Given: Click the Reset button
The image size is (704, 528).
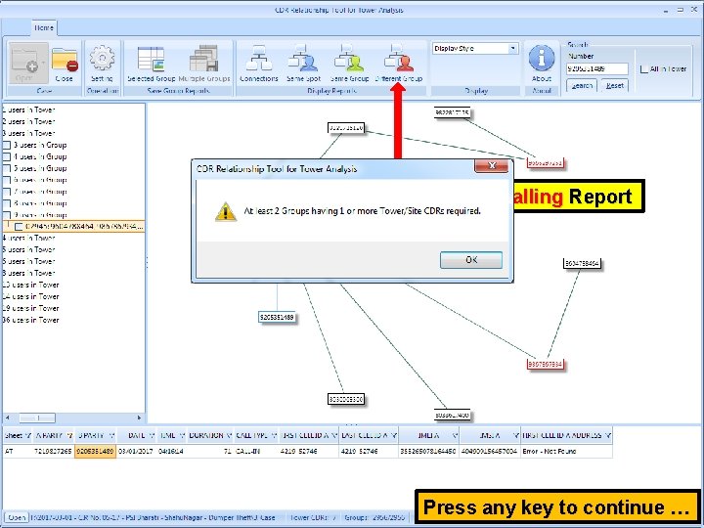Looking at the screenshot, I should coord(614,85).
